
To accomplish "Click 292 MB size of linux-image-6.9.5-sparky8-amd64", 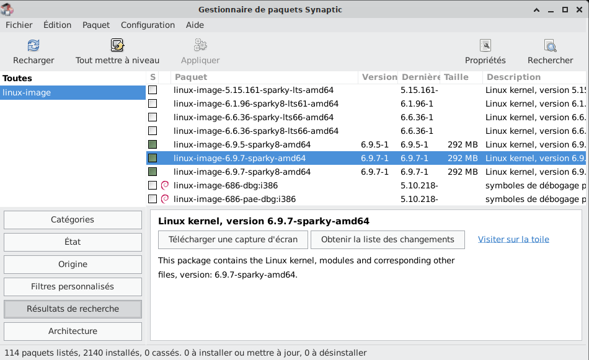I will tap(463, 144).
